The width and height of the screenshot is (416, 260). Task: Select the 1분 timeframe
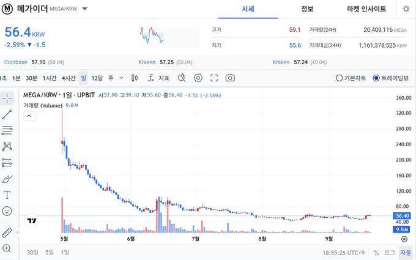click(16, 78)
